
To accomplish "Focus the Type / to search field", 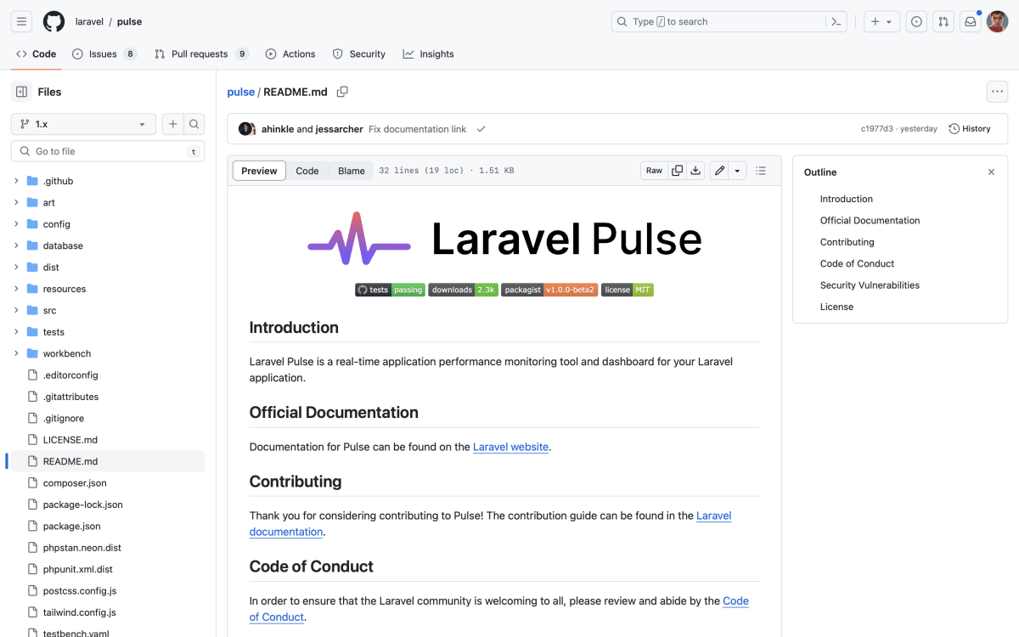I will [730, 22].
